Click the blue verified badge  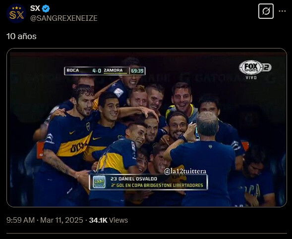46,8
